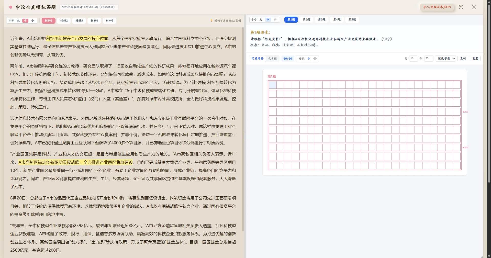Click the 要求:全面、准确、有条理 line

(285, 45)
